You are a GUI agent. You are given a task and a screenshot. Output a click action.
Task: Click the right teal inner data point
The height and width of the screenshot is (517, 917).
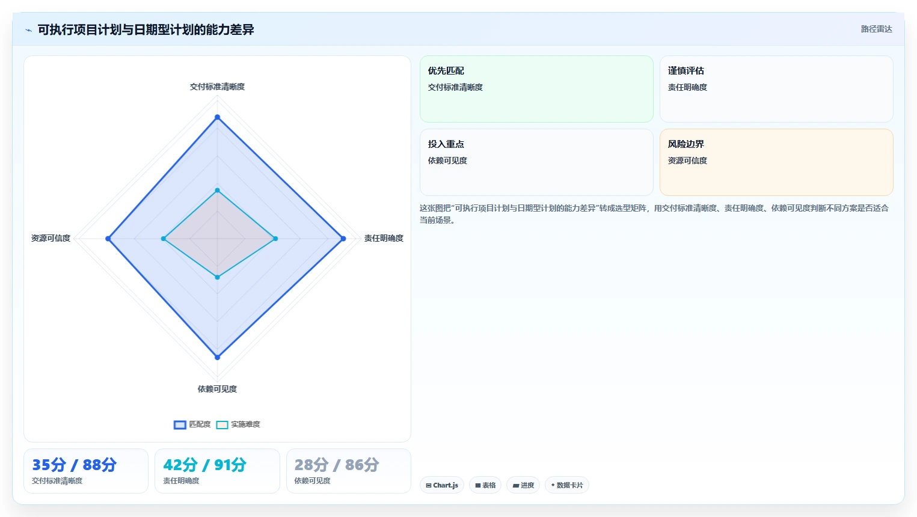[275, 239]
